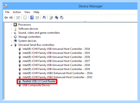Click the Storage controllers category icon
Image resolution: width=140 pixels, height=103 pixels.
(15, 37)
